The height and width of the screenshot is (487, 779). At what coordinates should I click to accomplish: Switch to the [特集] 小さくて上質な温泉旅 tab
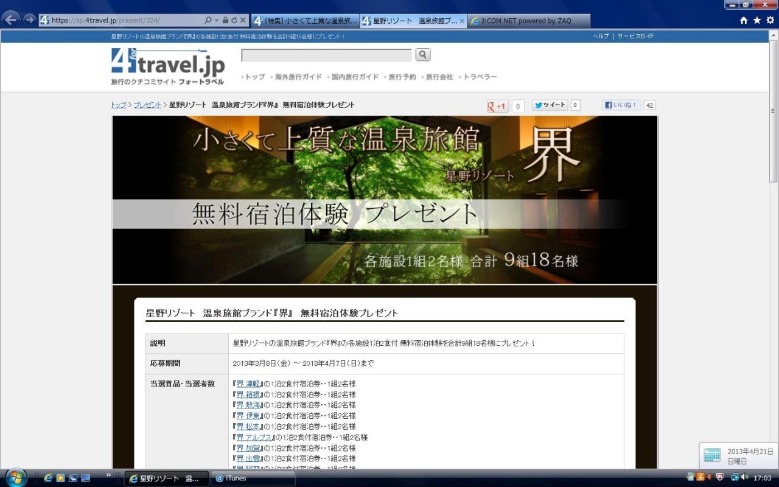pos(305,21)
